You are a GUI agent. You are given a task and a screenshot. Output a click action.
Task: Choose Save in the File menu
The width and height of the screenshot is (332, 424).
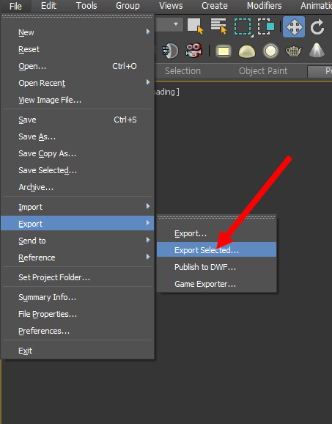(x=78, y=120)
